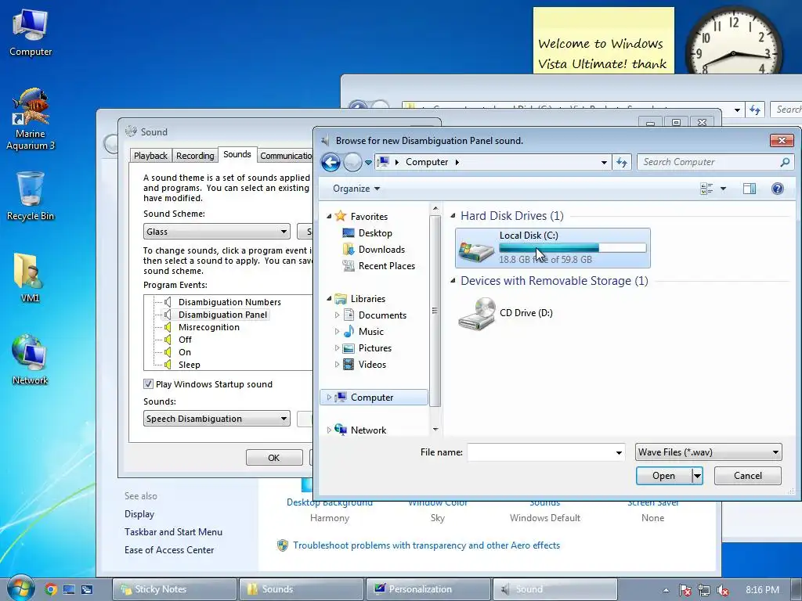Show hidden tray icons arrow
Viewport: 802px width, 601px height.
click(666, 590)
